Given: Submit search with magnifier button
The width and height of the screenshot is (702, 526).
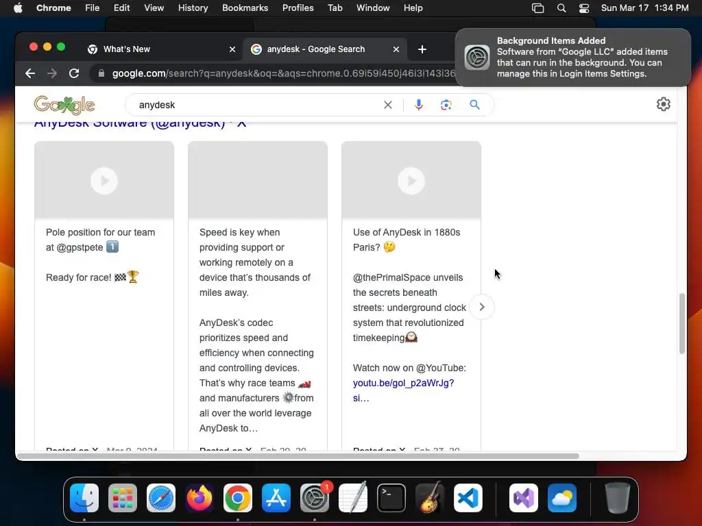Looking at the screenshot, I should (x=474, y=105).
